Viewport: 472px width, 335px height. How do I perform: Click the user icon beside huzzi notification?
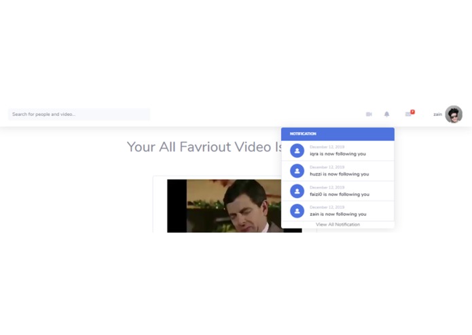coord(297,171)
